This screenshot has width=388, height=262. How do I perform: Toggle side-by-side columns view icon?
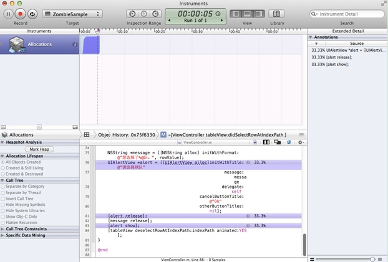point(266,143)
